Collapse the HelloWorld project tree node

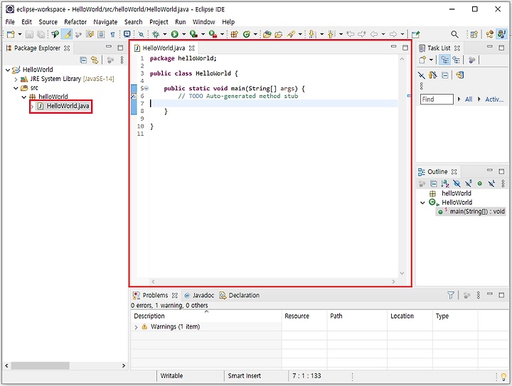click(x=8, y=70)
